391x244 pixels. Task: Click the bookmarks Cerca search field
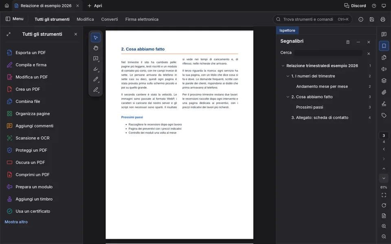[x=328, y=52]
